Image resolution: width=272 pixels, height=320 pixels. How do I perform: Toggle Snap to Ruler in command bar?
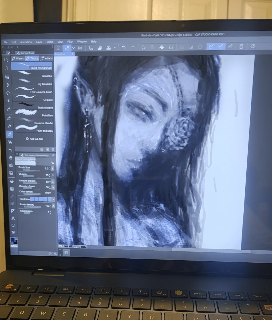[211, 46]
